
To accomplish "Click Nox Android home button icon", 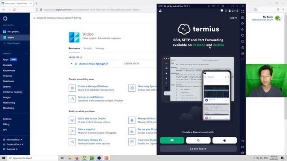I will coord(243,147).
